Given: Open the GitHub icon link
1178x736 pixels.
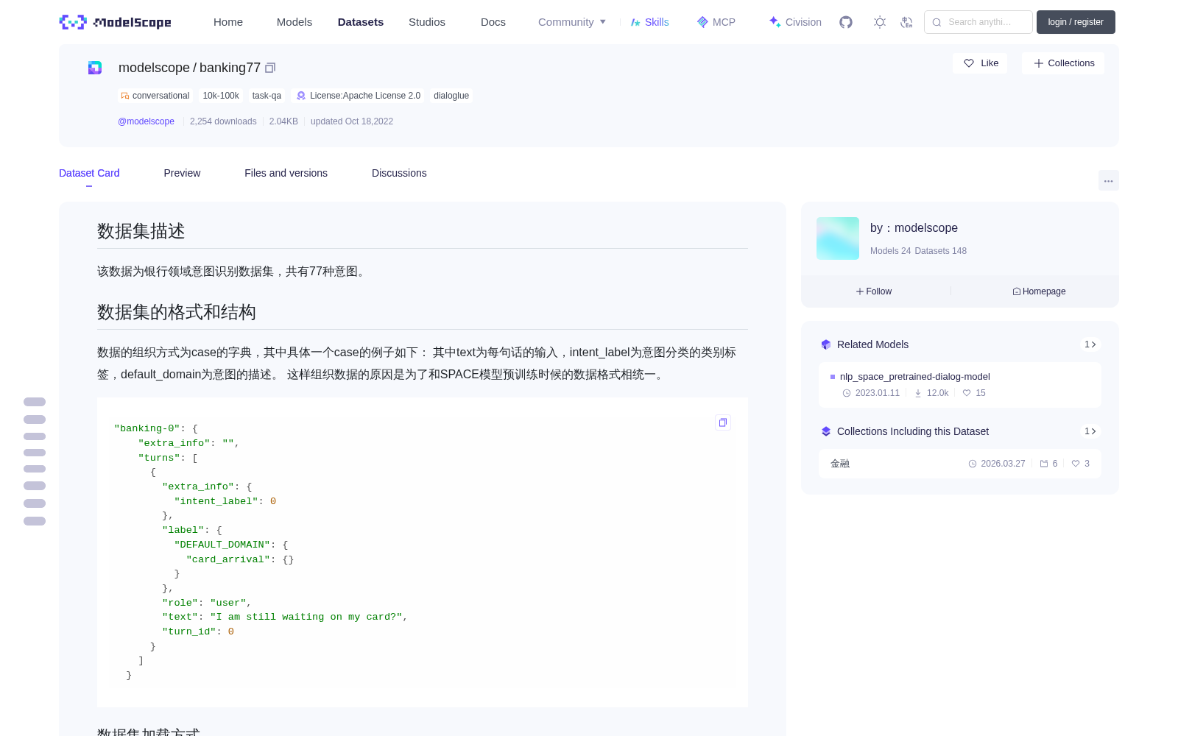Looking at the screenshot, I should [x=846, y=22].
